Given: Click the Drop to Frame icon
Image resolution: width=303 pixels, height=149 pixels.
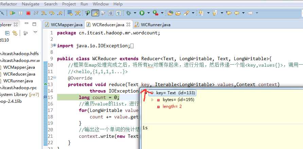Looking at the screenshot, I should point(70,13).
